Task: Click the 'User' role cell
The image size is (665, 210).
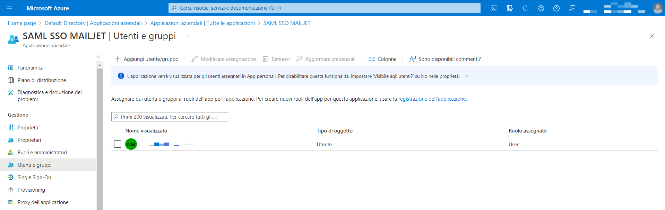Action: (513, 145)
